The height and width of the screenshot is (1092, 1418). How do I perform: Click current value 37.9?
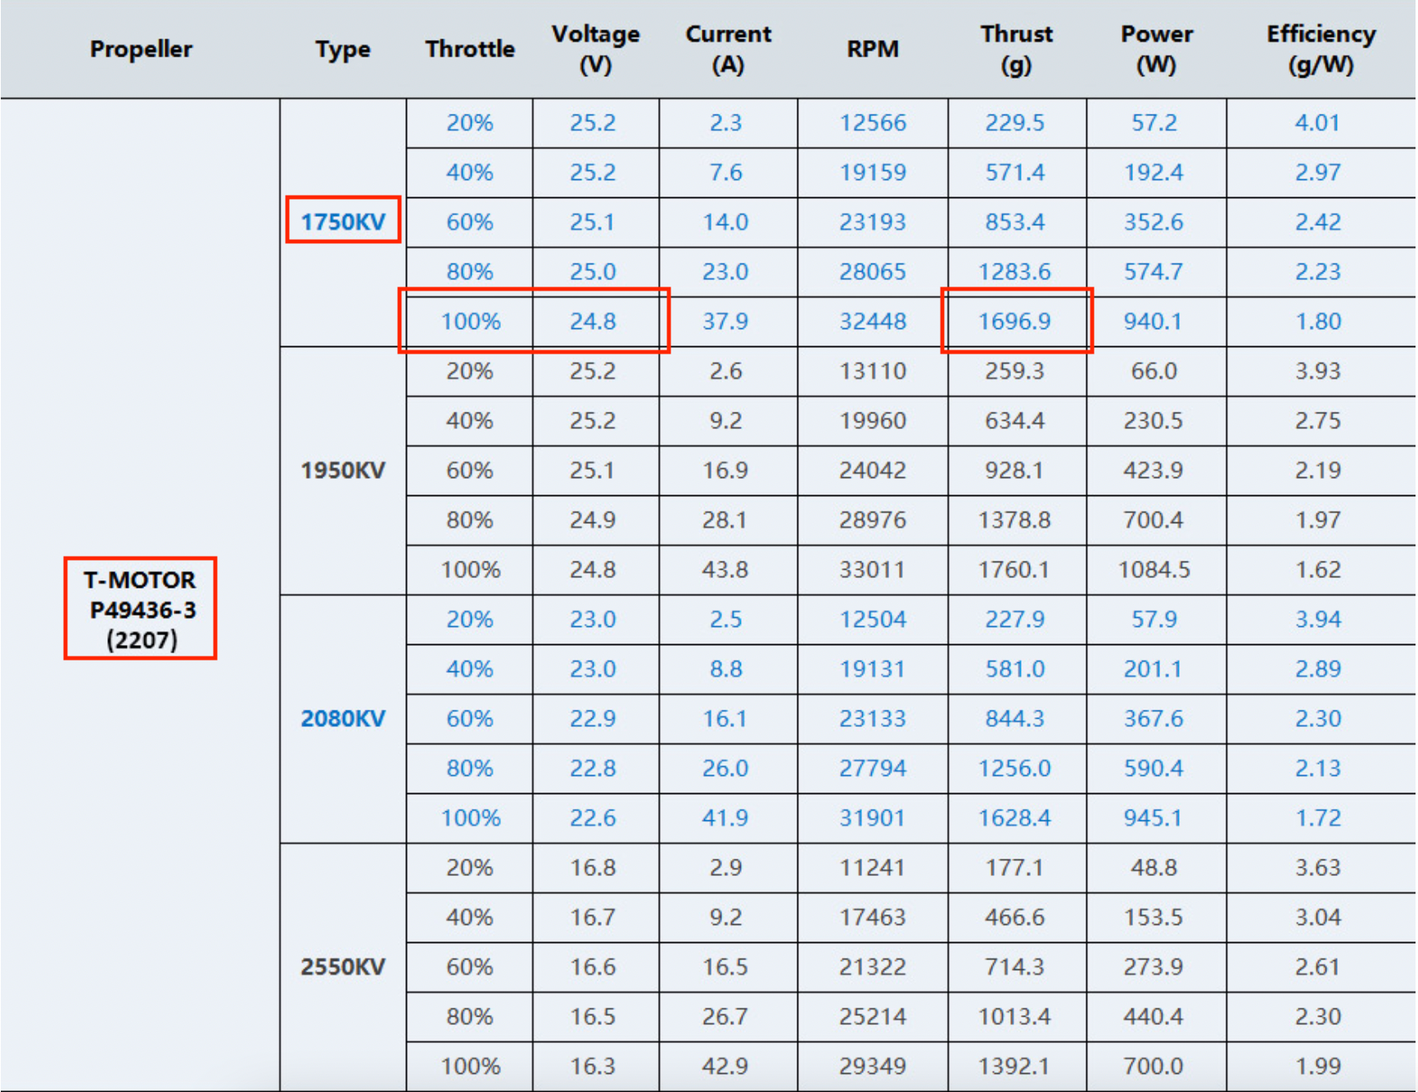(725, 321)
